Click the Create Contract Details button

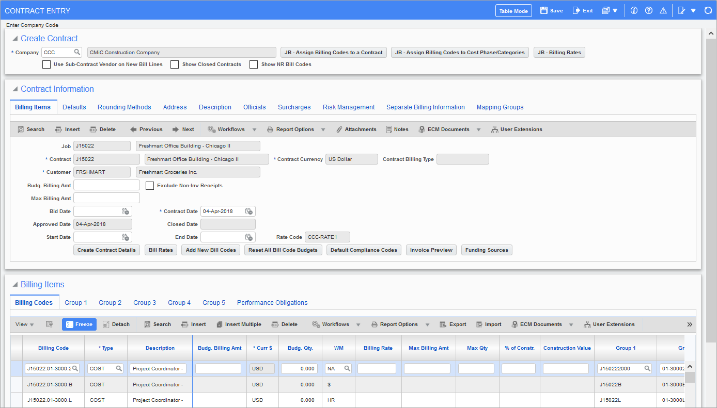(107, 250)
